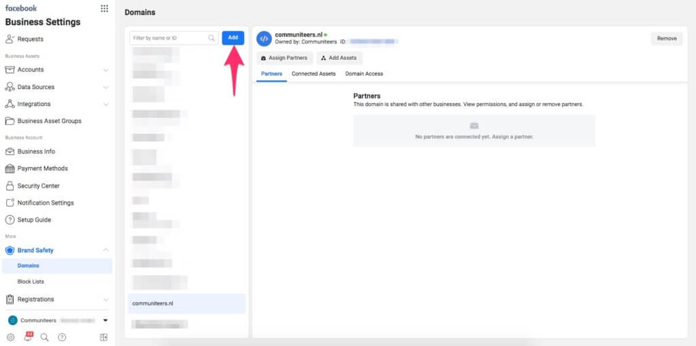Viewport: 696px width, 346px height.
Task: Open the Communiteers business account dropdown
Action: [x=105, y=320]
